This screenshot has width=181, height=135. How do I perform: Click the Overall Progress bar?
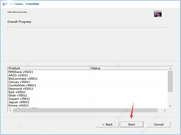tap(88, 29)
